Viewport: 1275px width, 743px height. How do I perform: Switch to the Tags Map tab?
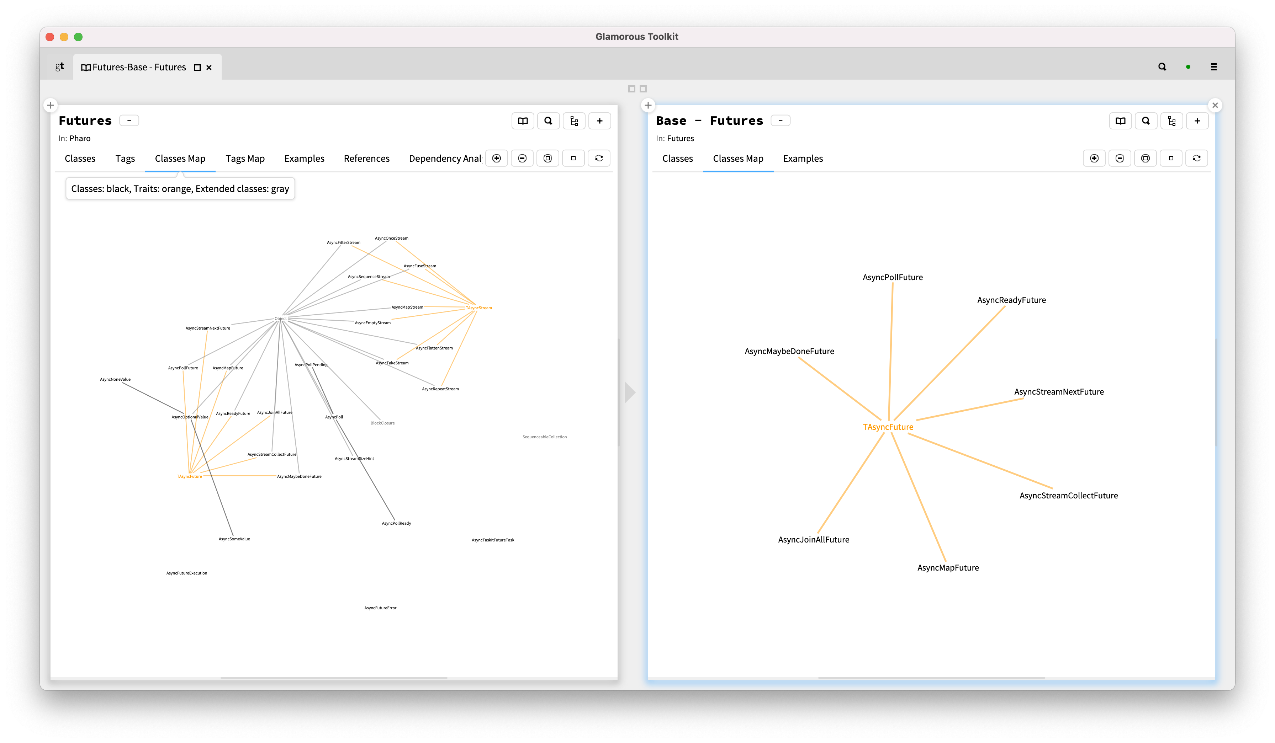click(x=245, y=158)
